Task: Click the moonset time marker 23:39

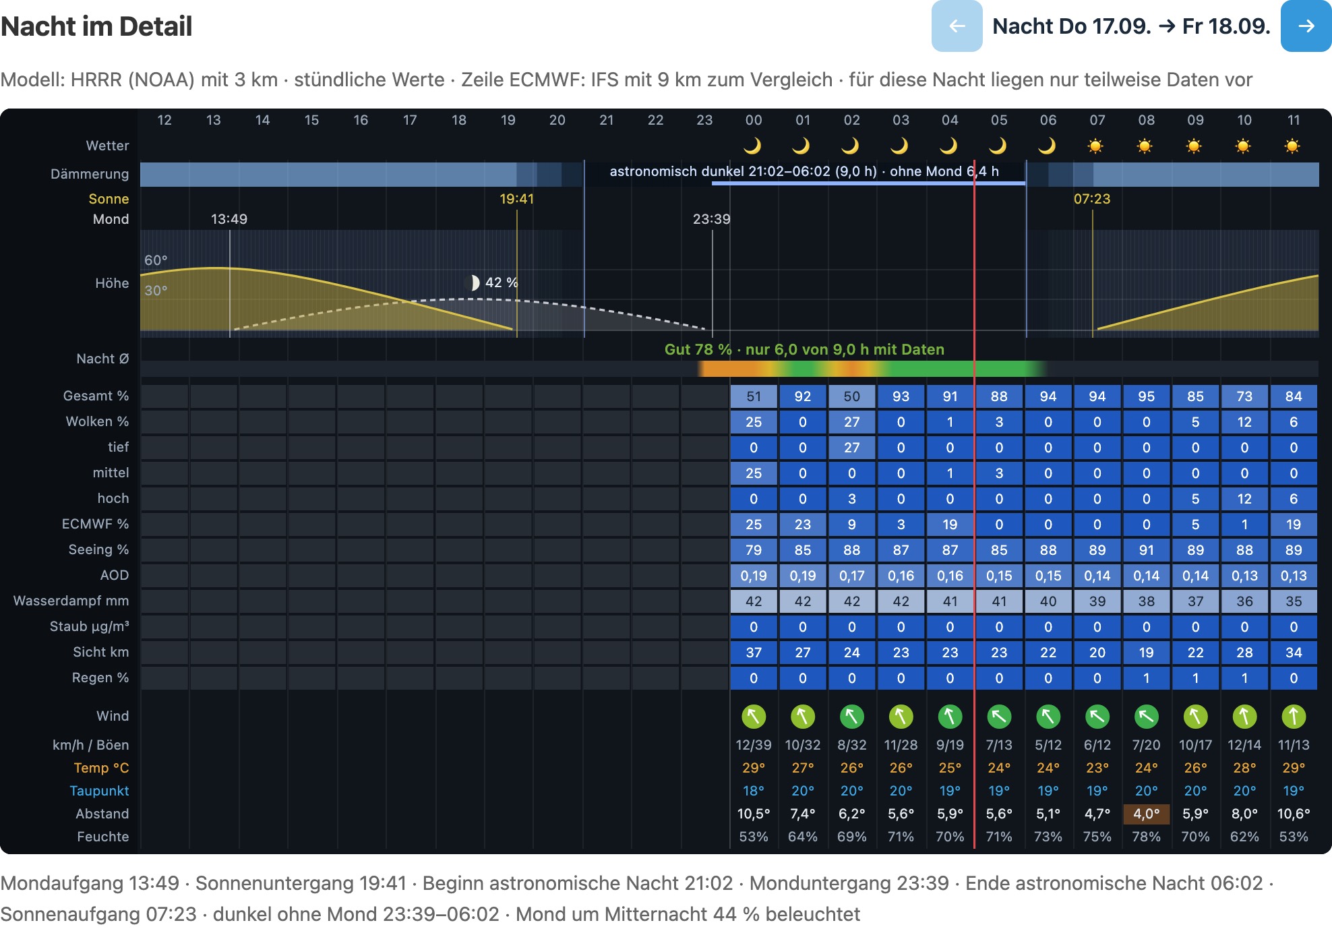Action: coord(712,219)
